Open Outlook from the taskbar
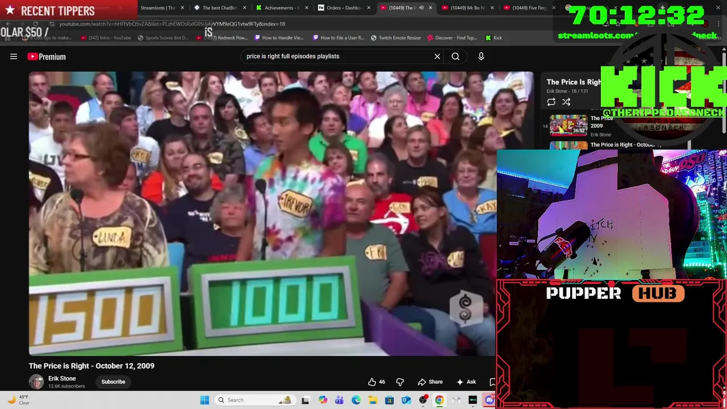727x409 pixels. tap(406, 400)
